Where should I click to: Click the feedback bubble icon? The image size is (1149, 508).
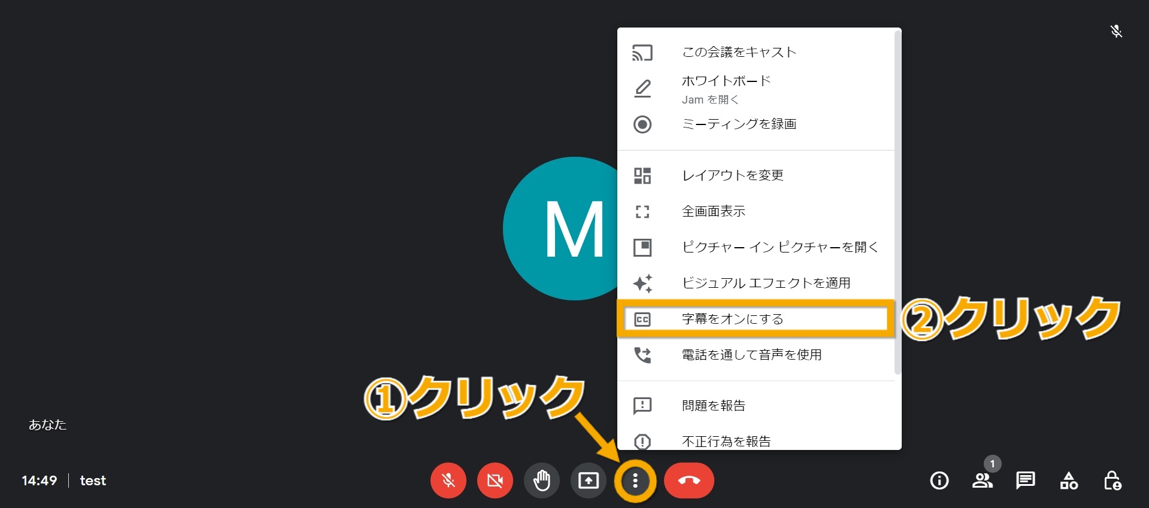(642, 406)
